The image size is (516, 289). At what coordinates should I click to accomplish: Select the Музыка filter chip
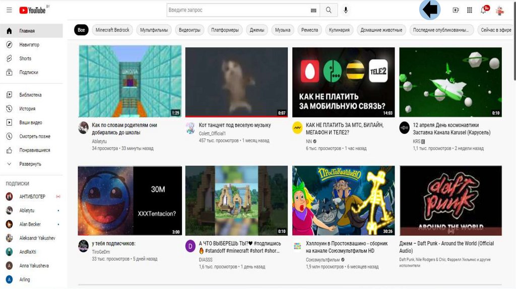(x=282, y=30)
